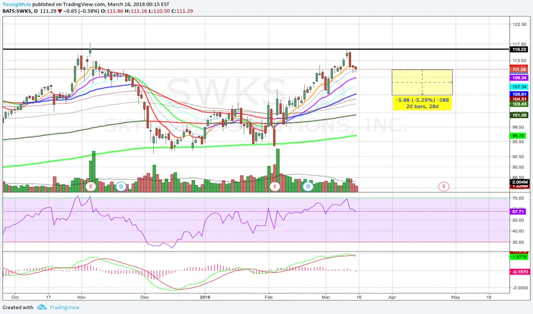Viewport: 533px width, 314px height.
Task: Click the dark red 104.51 price label
Action: [x=519, y=99]
